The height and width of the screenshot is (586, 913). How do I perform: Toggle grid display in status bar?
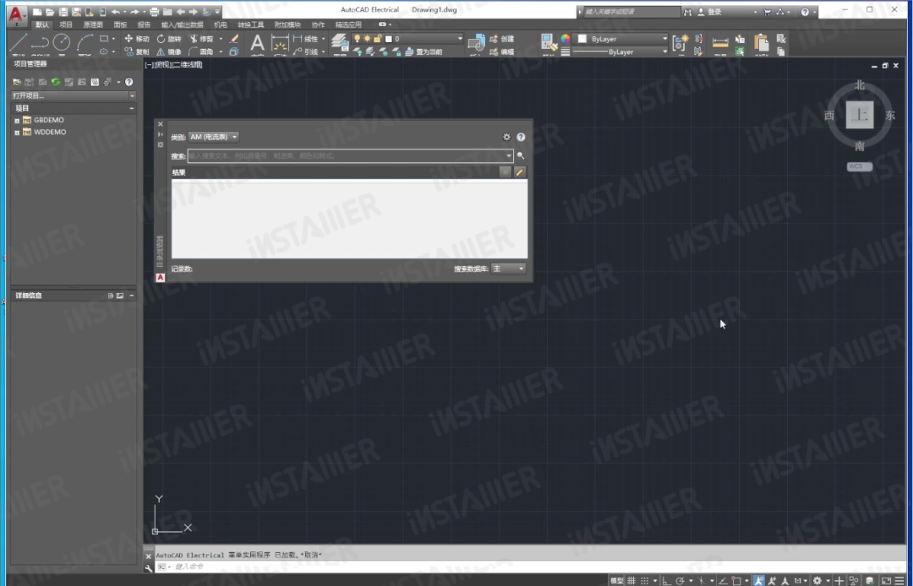pyautogui.click(x=631, y=580)
